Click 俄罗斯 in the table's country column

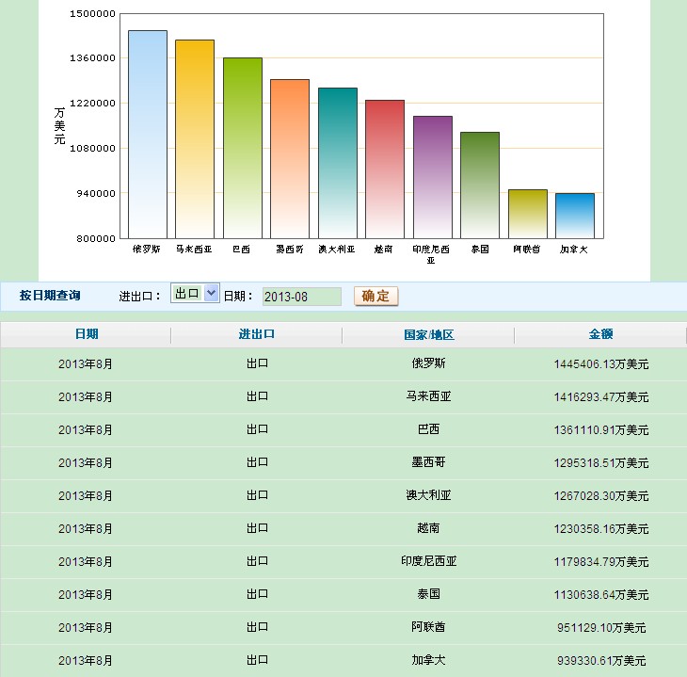point(428,363)
